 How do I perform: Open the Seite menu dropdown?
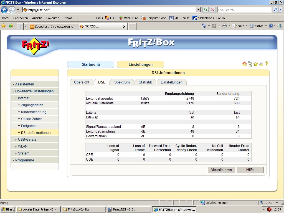click(240, 26)
